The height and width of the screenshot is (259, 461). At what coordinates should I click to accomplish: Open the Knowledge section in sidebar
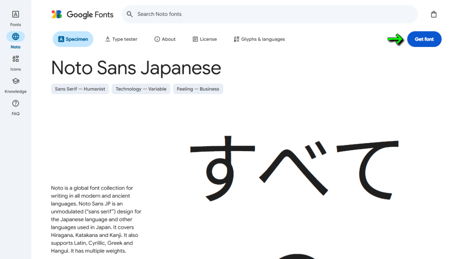coord(15,85)
